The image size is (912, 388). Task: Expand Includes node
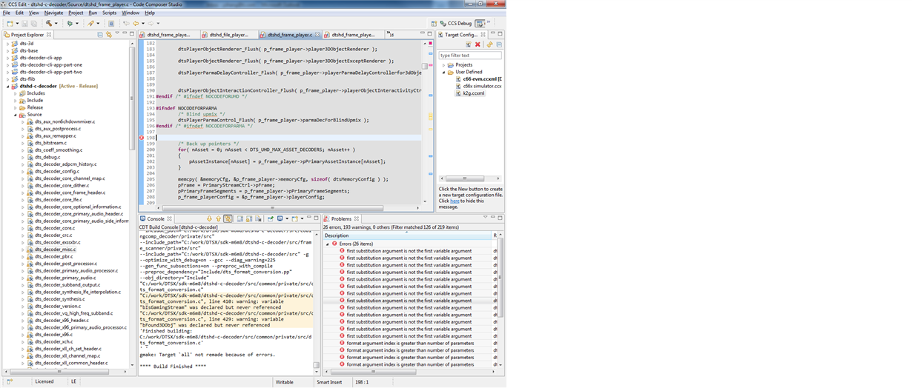click(x=15, y=93)
